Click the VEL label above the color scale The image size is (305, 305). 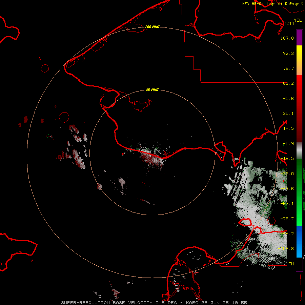pyautogui.click(x=298, y=20)
